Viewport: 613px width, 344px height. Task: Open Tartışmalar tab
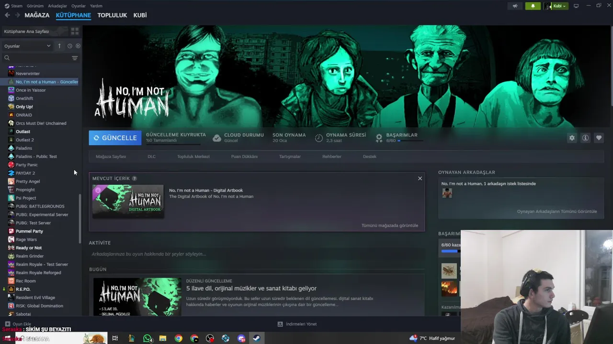click(290, 156)
